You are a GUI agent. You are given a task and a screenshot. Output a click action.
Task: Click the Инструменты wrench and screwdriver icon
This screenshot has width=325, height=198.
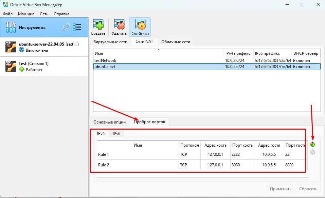coord(11,27)
